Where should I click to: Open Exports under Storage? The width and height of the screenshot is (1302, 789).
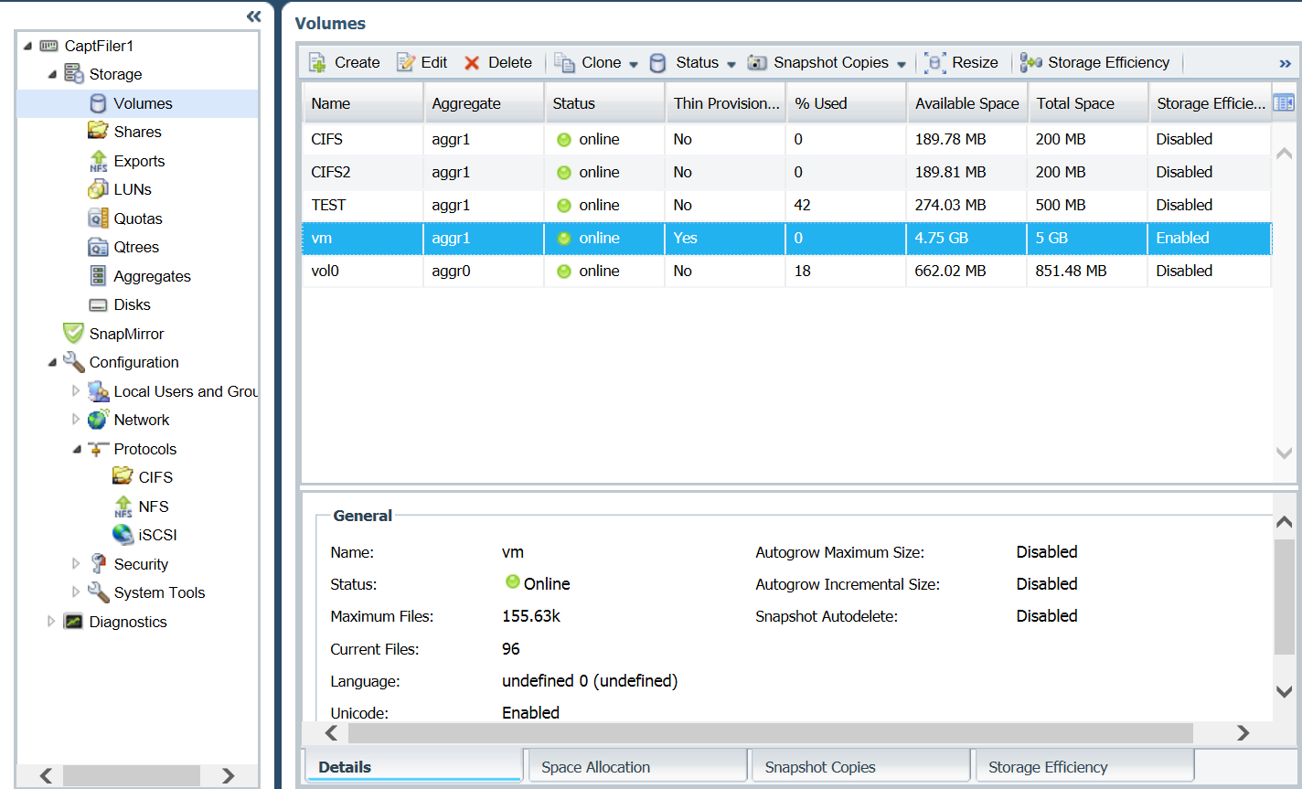139,161
